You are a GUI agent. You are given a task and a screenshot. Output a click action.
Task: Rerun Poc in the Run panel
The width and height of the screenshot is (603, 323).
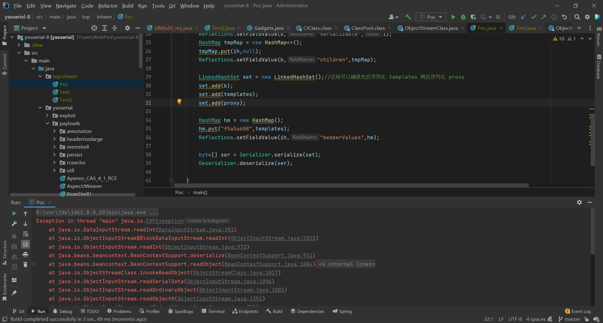tap(14, 213)
